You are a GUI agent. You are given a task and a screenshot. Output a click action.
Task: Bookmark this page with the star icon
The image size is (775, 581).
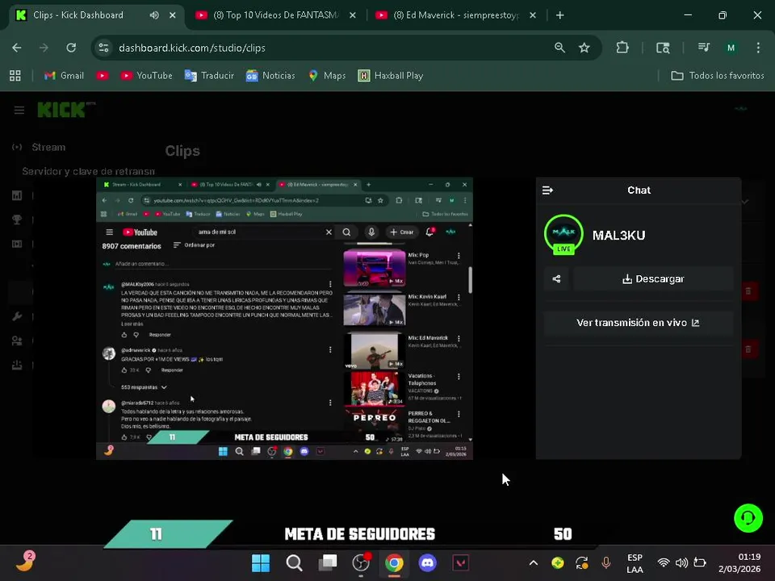click(584, 48)
